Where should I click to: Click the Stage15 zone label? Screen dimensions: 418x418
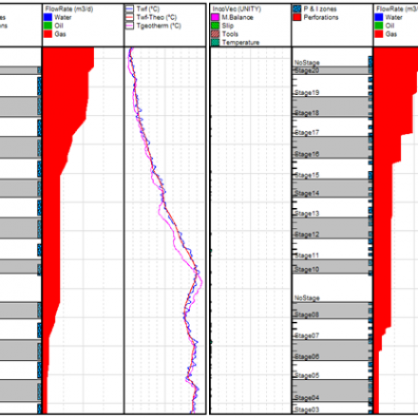307,175
